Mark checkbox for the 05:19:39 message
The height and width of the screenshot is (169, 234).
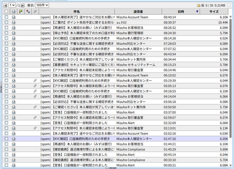click(6, 81)
